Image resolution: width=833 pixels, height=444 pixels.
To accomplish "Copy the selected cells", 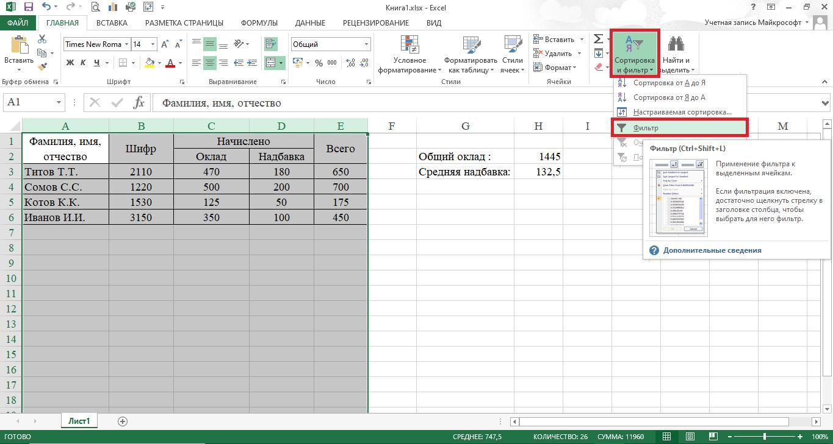I will [x=42, y=53].
